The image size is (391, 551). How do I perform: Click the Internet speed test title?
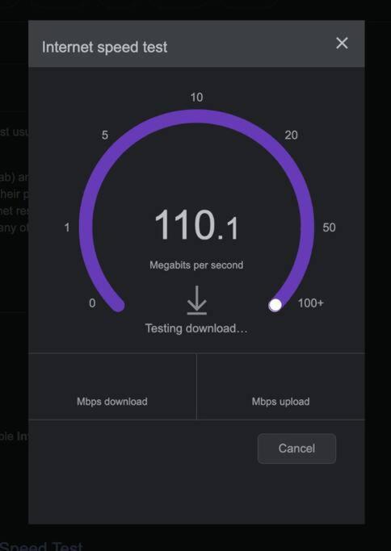(104, 47)
